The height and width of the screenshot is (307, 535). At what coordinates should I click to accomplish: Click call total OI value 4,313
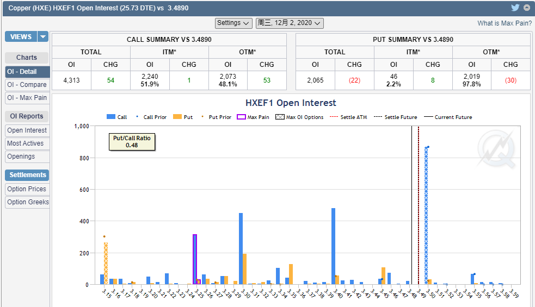coord(71,80)
